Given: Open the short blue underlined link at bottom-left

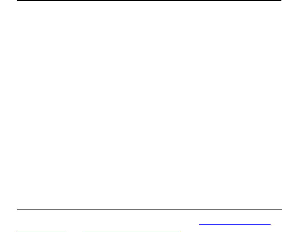Looking at the screenshot, I should (41, 231).
